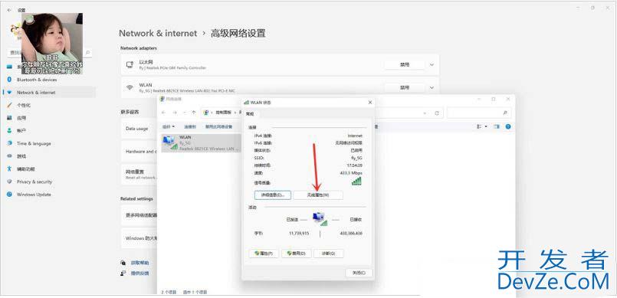Click the blue help icon

tap(508, 126)
